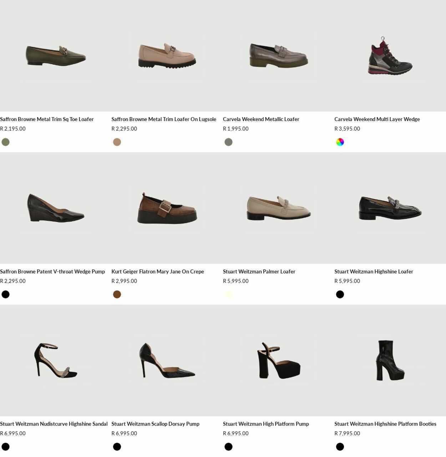Open Saffron Browne Patent V-throat Wedge Pump

(x=52, y=272)
